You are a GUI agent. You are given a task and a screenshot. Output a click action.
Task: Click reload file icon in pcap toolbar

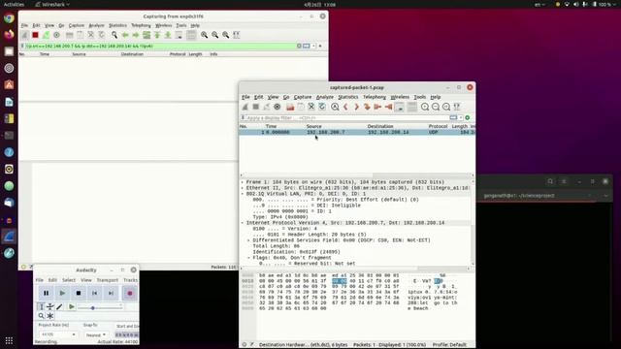pyautogui.click(x=322, y=107)
